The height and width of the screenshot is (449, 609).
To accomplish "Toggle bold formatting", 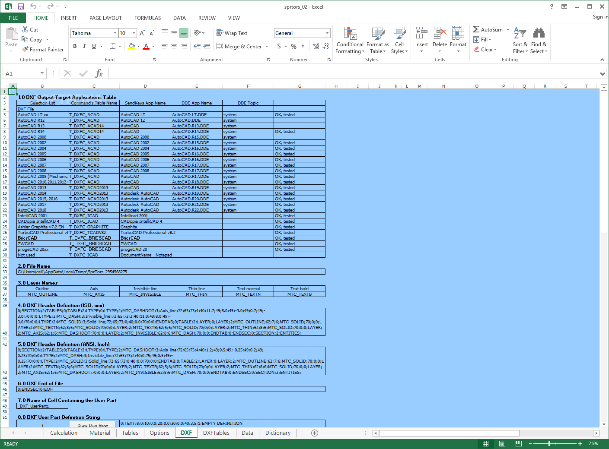I will tap(75, 46).
